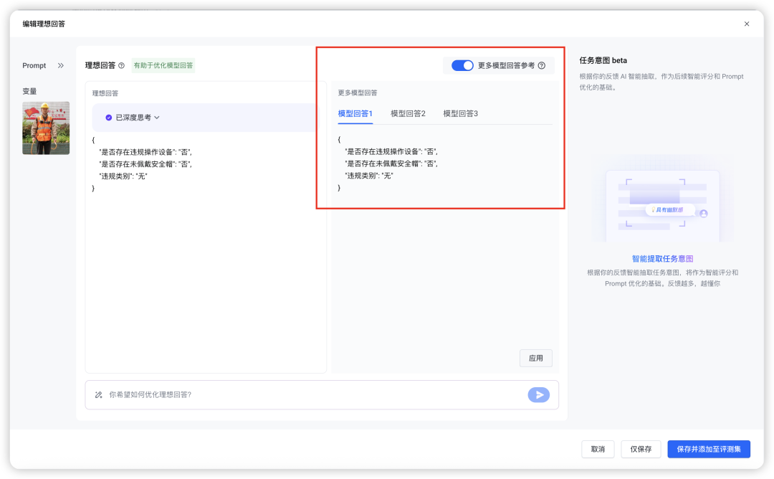This screenshot has width=774, height=479.
Task: Click the 应用 button
Action: (535, 358)
